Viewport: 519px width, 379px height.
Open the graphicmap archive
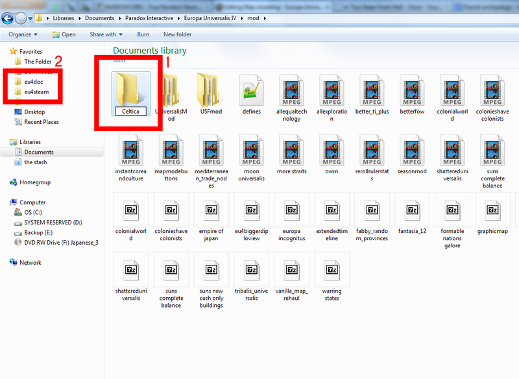(492, 211)
